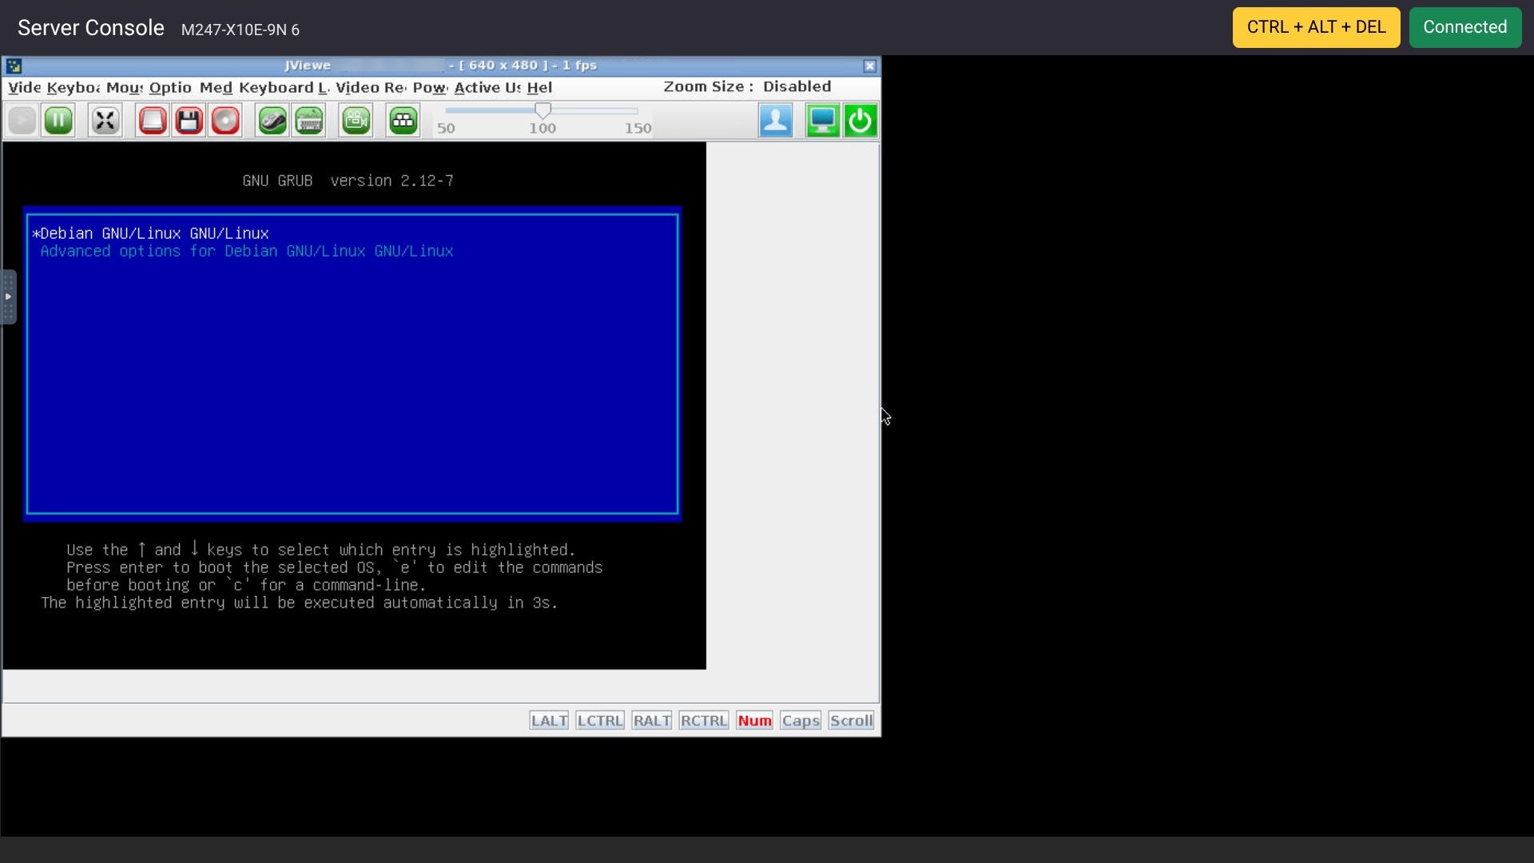Toggle the Scroll lock indicator
The image size is (1534, 863).
coord(851,721)
